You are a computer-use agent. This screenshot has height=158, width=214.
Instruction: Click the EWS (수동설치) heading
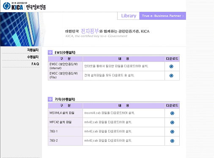pos(65,53)
